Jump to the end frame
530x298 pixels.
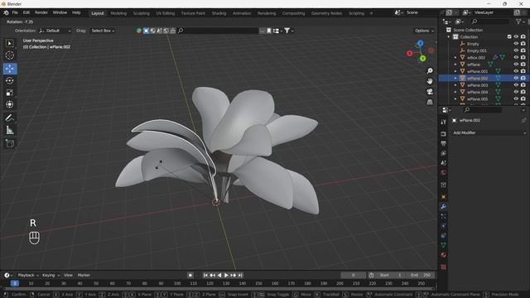(240, 276)
